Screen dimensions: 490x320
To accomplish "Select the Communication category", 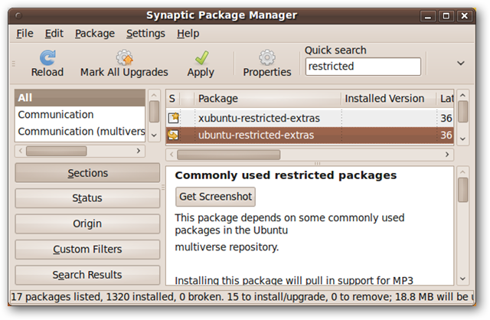I will click(x=56, y=115).
